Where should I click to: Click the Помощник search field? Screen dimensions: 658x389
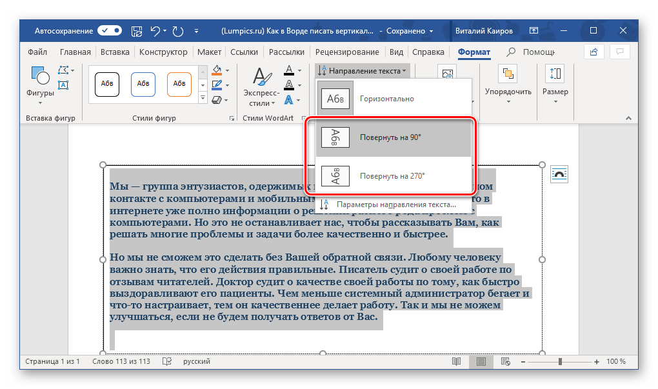coord(532,52)
